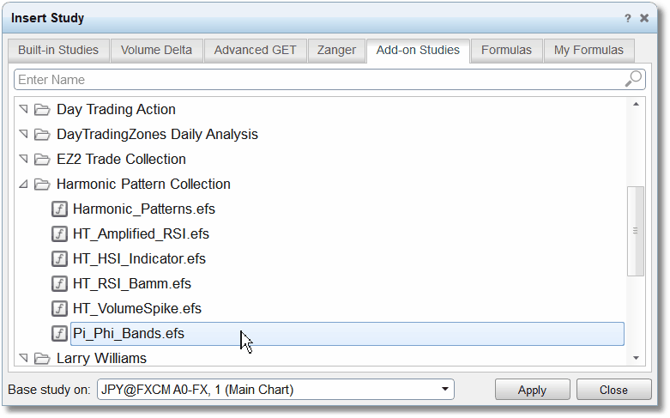Switch to the Advanced GET tab

255,51
